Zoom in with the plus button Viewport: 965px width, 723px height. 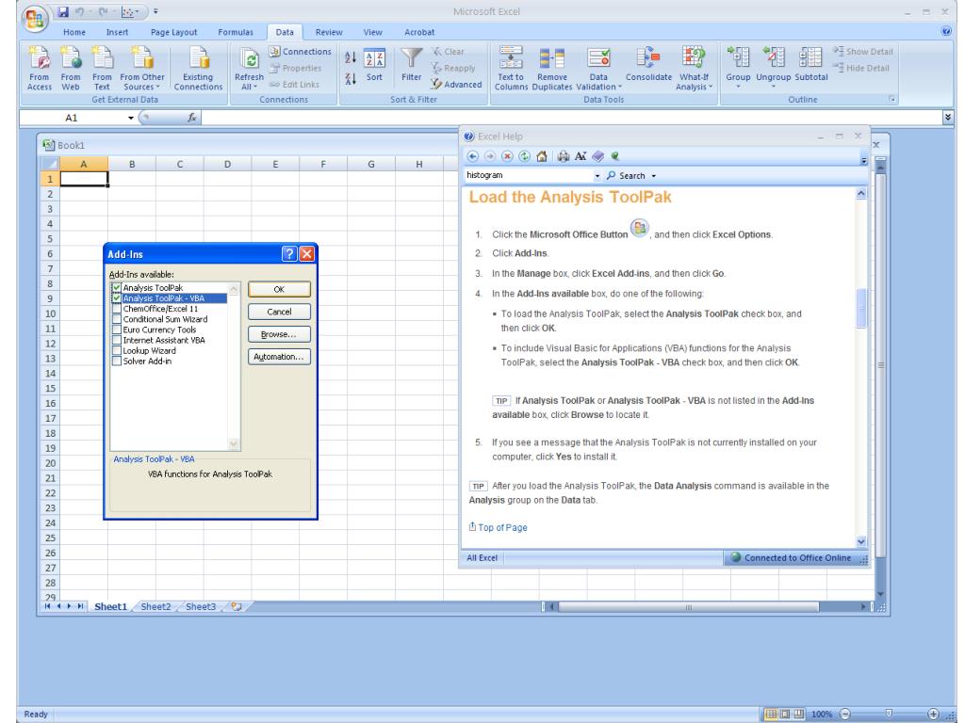click(934, 714)
